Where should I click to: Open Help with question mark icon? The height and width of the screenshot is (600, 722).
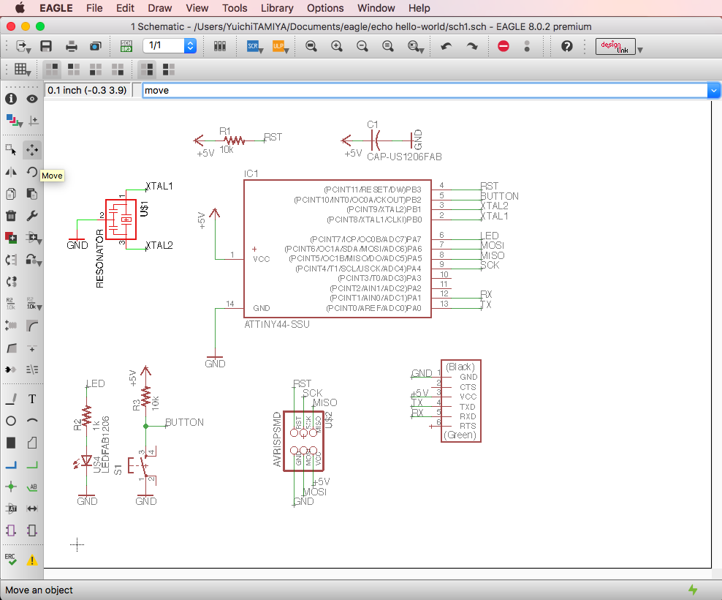click(x=567, y=46)
